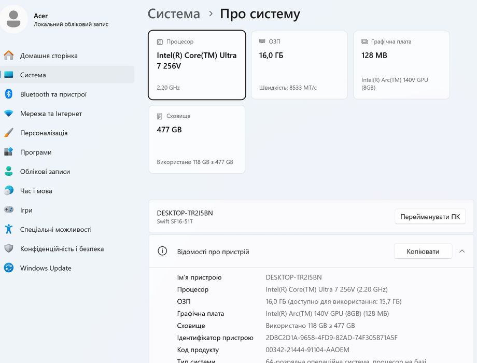The image size is (477, 363).
Task: Click Intel(R) Arc(TM) 140V GPU text on graphics card
Action: 395,83
